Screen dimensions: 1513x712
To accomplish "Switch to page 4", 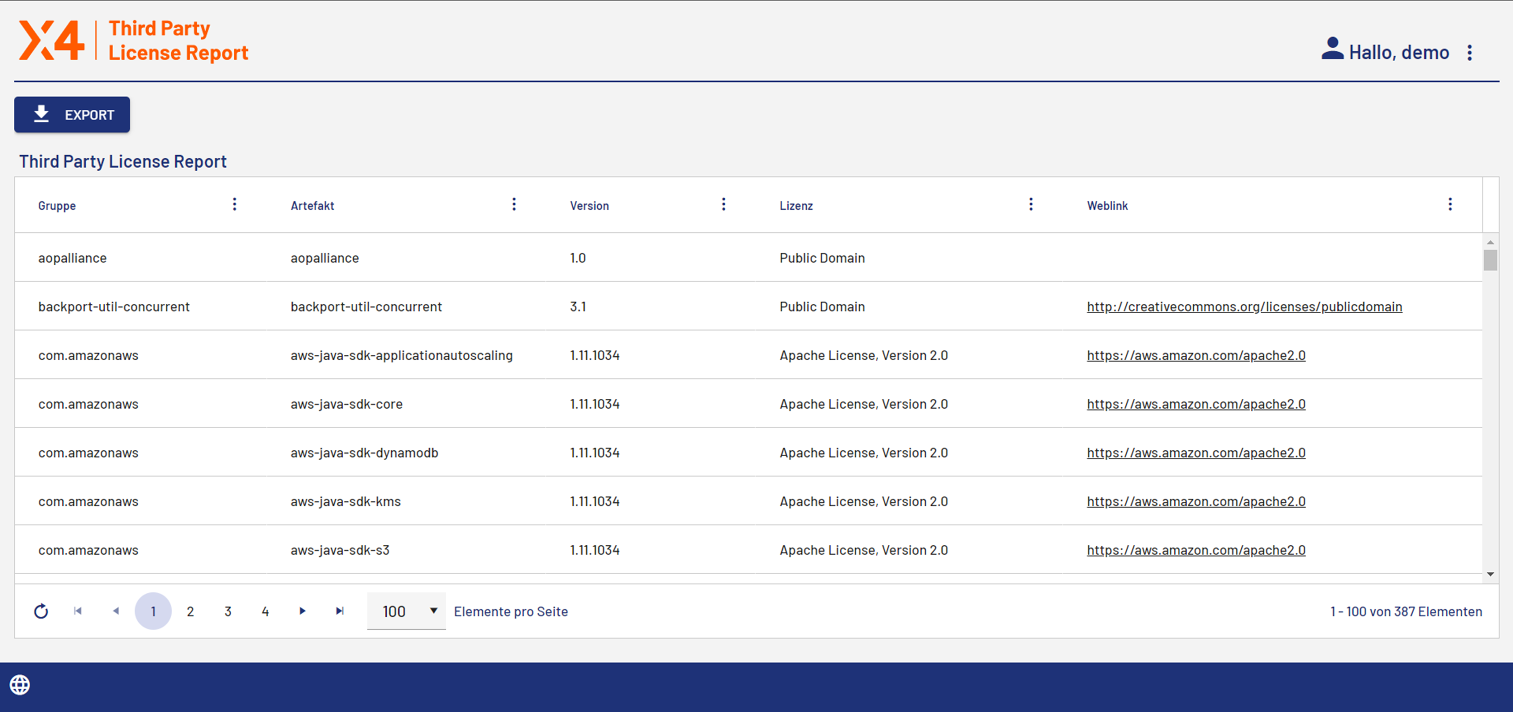I will [x=265, y=611].
